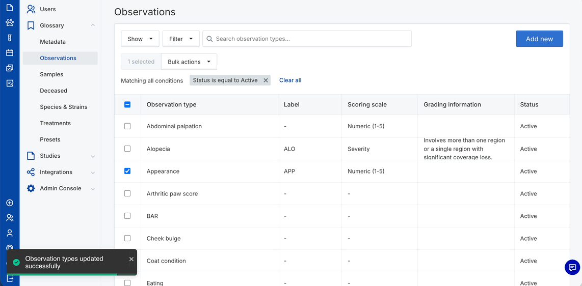Dismiss the success notification toast
Viewport: 582px width, 286px height.
(x=131, y=259)
